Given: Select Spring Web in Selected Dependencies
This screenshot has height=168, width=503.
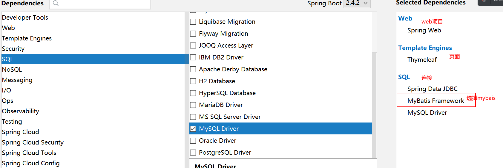Looking at the screenshot, I should coord(424,30).
